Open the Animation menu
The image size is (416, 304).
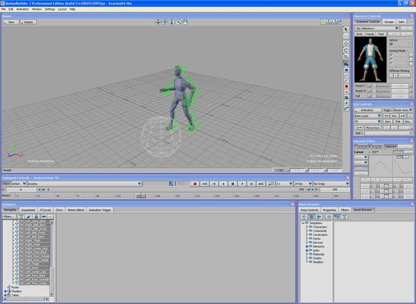click(x=23, y=9)
